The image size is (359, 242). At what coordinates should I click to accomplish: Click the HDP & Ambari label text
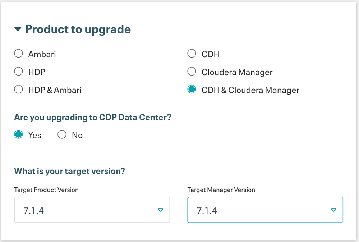[x=55, y=90]
